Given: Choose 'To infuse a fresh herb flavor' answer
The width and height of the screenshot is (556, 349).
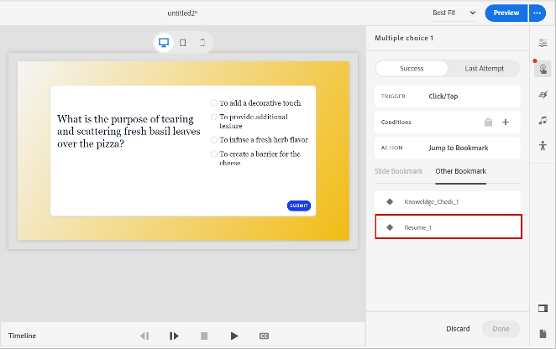Looking at the screenshot, I should [214, 140].
